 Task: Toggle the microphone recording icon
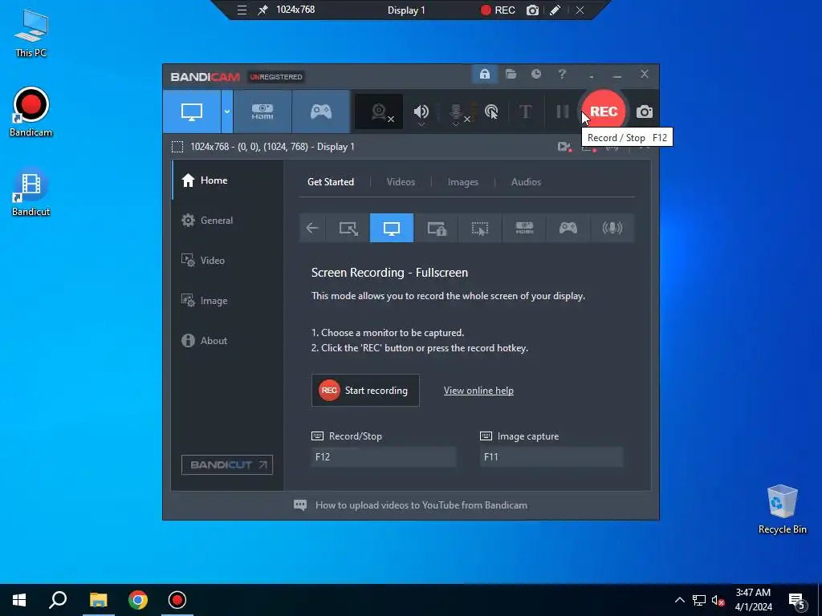click(456, 111)
